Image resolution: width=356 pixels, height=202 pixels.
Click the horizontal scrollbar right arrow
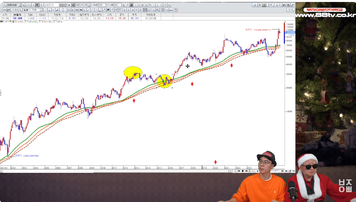click(231, 171)
